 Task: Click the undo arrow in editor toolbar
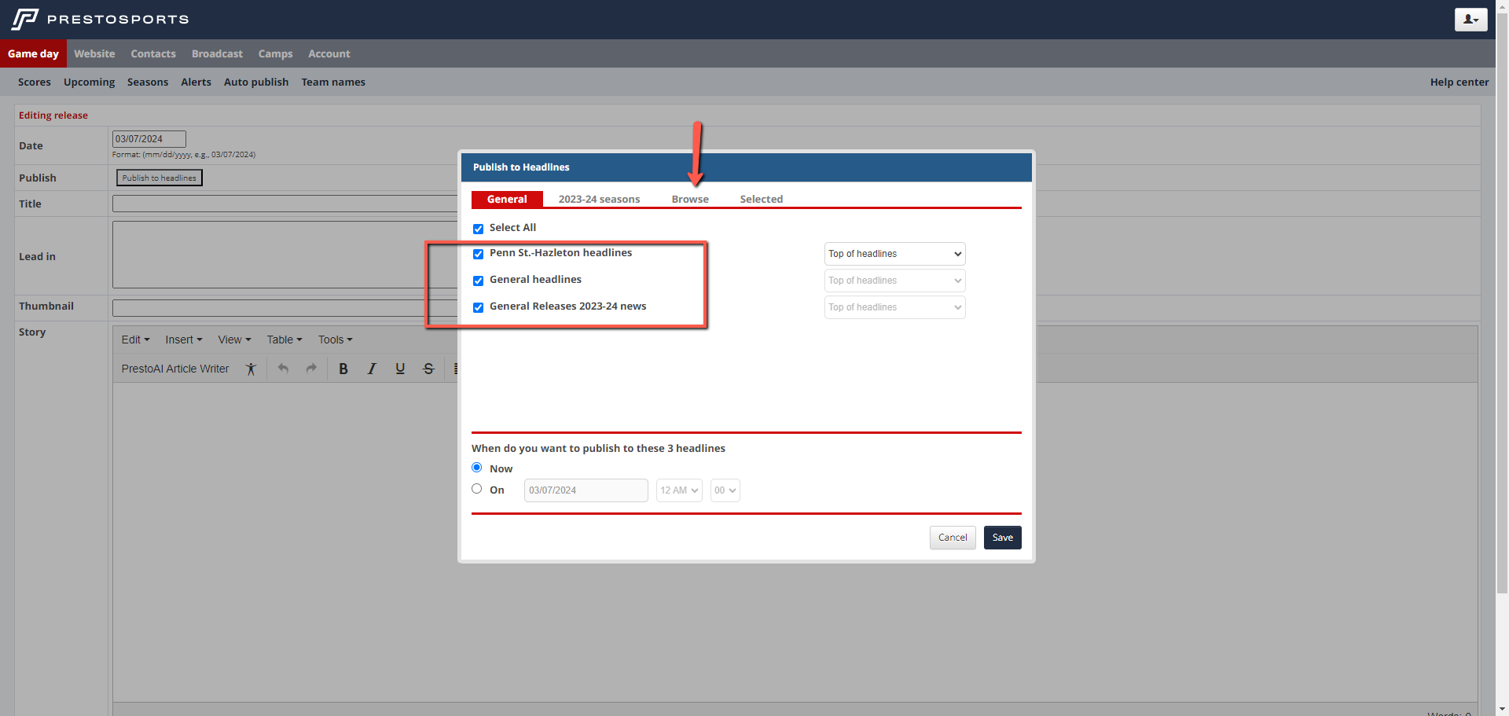click(283, 369)
